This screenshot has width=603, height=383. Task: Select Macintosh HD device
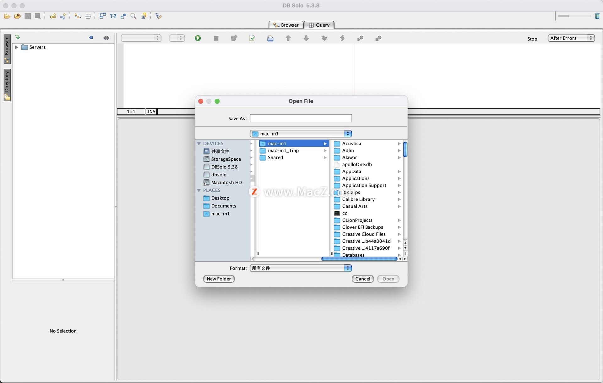[x=223, y=183]
